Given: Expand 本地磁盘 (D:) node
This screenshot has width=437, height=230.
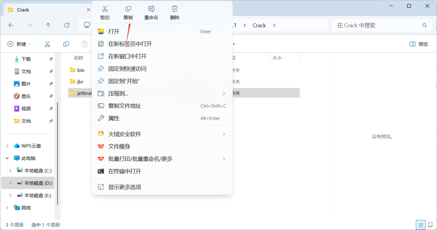Looking at the screenshot, I should pyautogui.click(x=10, y=183).
